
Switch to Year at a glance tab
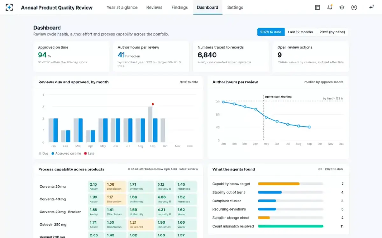[122, 7]
